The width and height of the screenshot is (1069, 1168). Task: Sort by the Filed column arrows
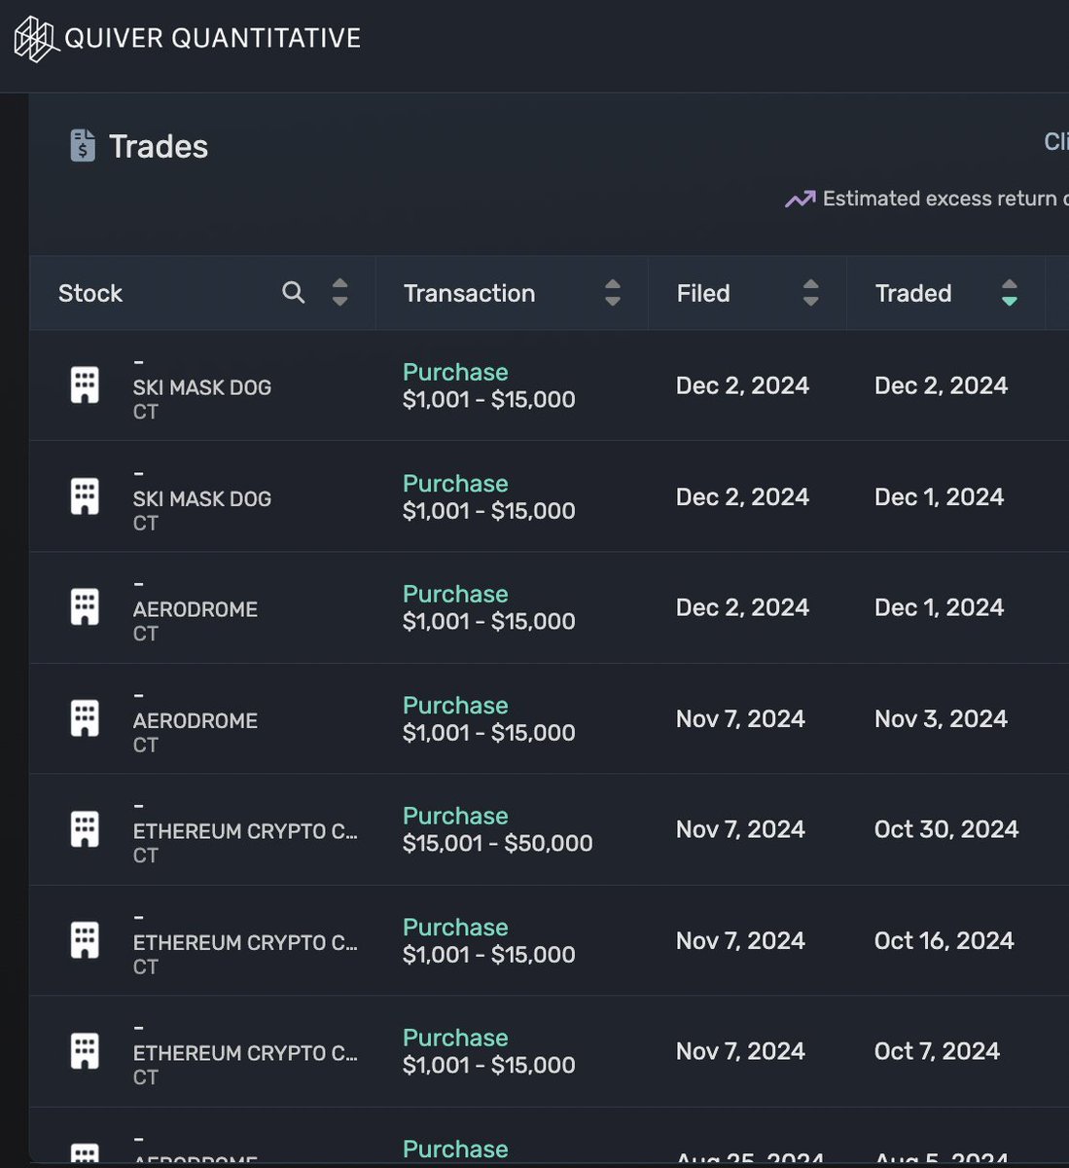810,292
